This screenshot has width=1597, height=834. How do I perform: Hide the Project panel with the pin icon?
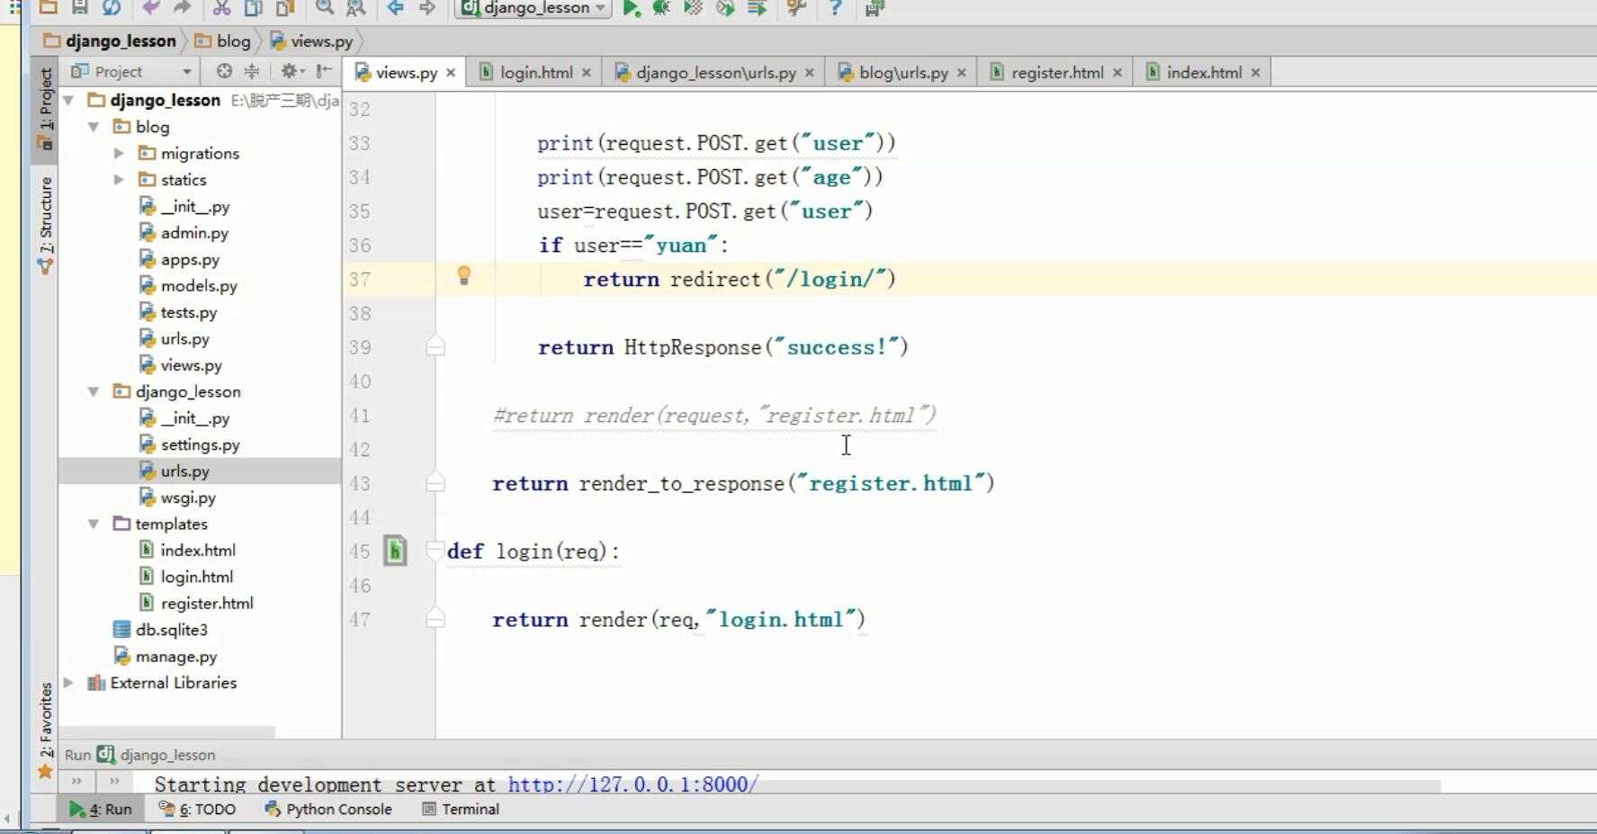pyautogui.click(x=324, y=71)
